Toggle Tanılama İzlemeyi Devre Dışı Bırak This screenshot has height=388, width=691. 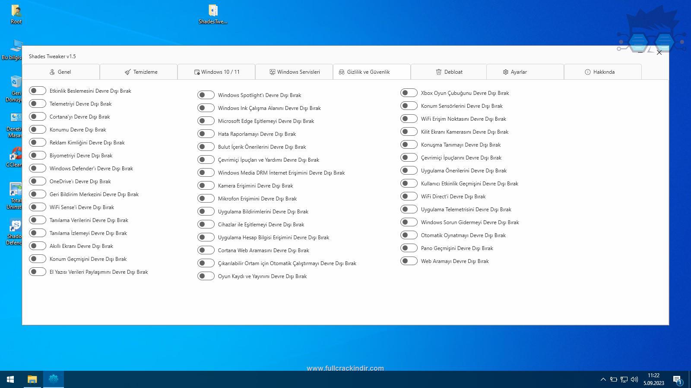click(x=38, y=233)
